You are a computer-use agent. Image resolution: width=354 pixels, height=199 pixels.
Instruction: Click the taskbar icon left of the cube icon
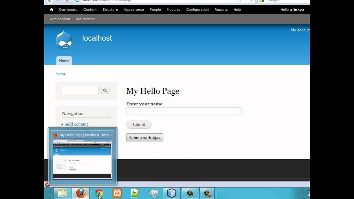[x=153, y=193]
